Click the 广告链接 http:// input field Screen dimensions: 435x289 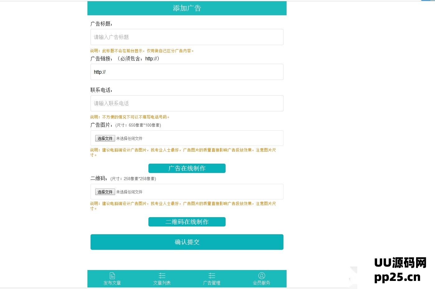187,72
